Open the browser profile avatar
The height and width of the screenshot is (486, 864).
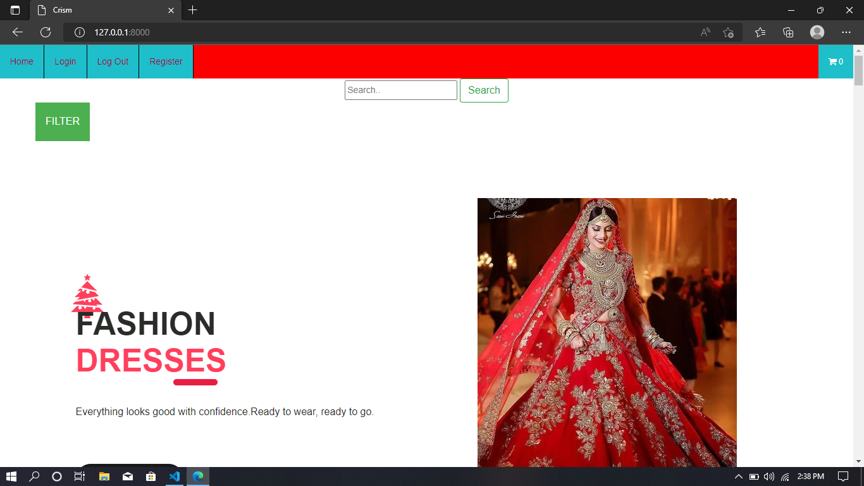817,32
